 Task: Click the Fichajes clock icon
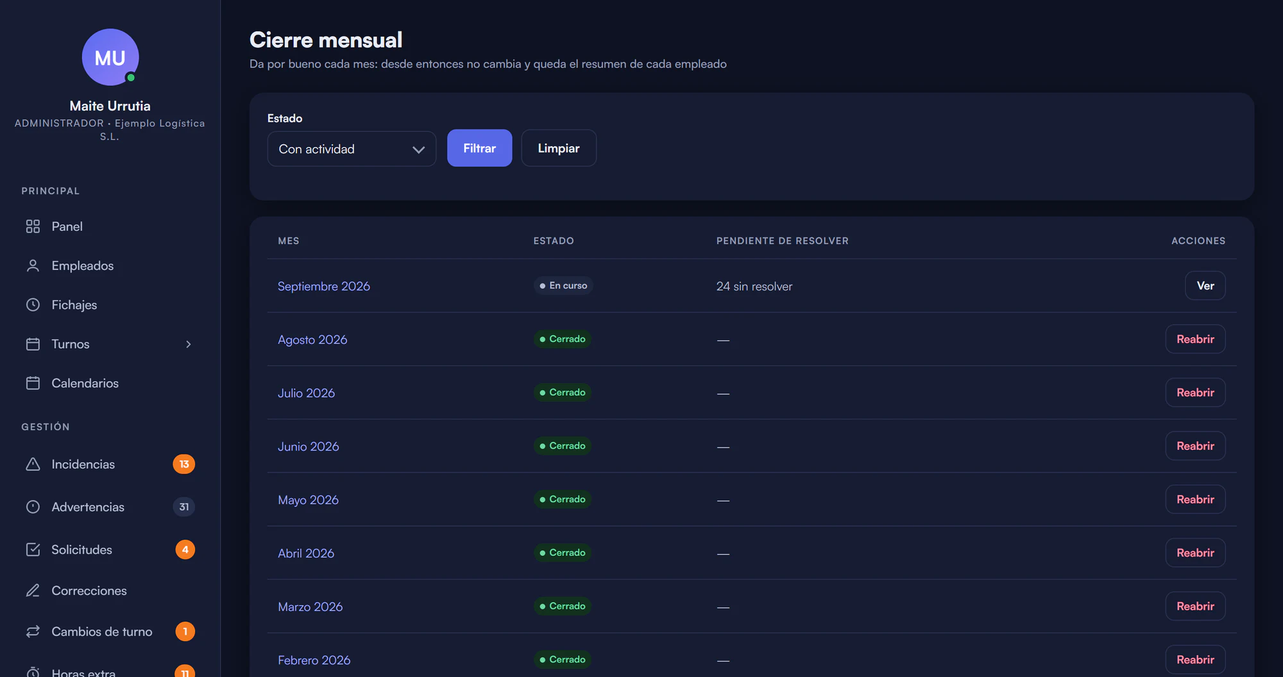tap(33, 305)
